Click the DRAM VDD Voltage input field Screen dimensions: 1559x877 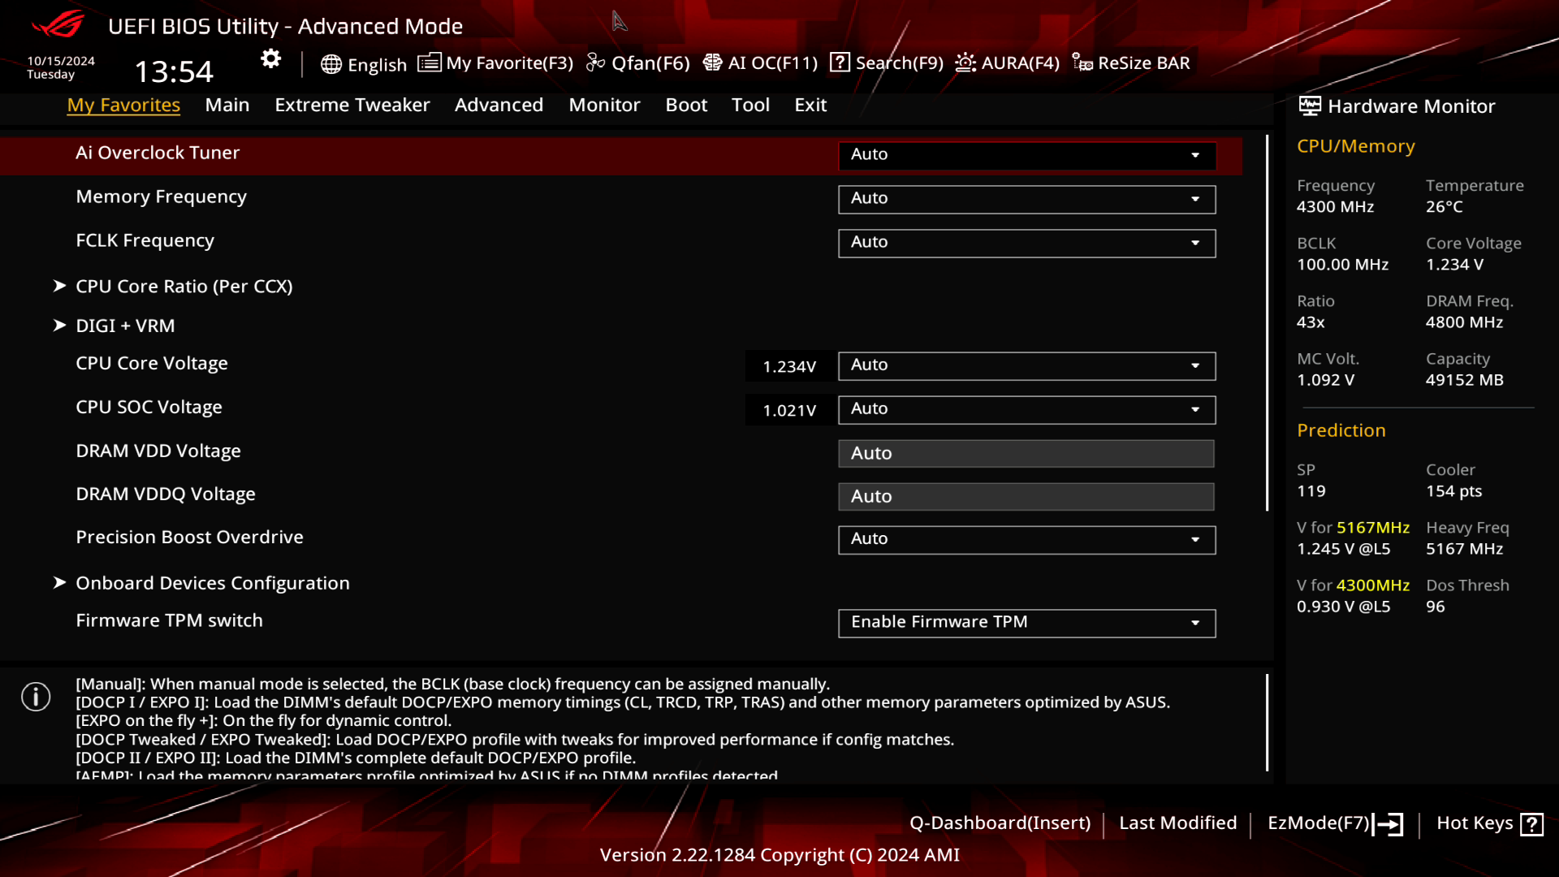click(x=1026, y=454)
